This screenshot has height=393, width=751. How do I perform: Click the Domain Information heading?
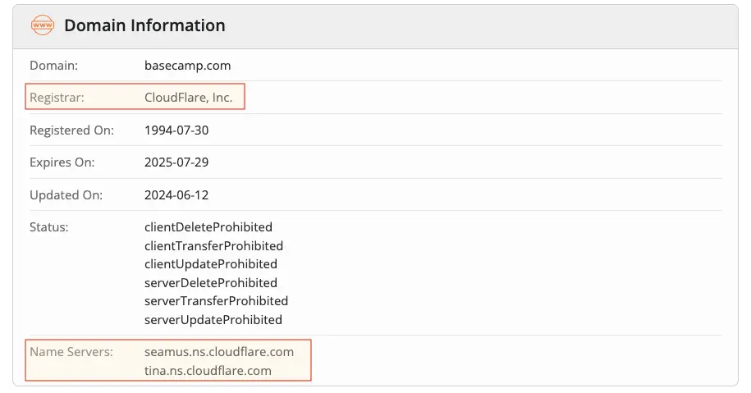(144, 25)
